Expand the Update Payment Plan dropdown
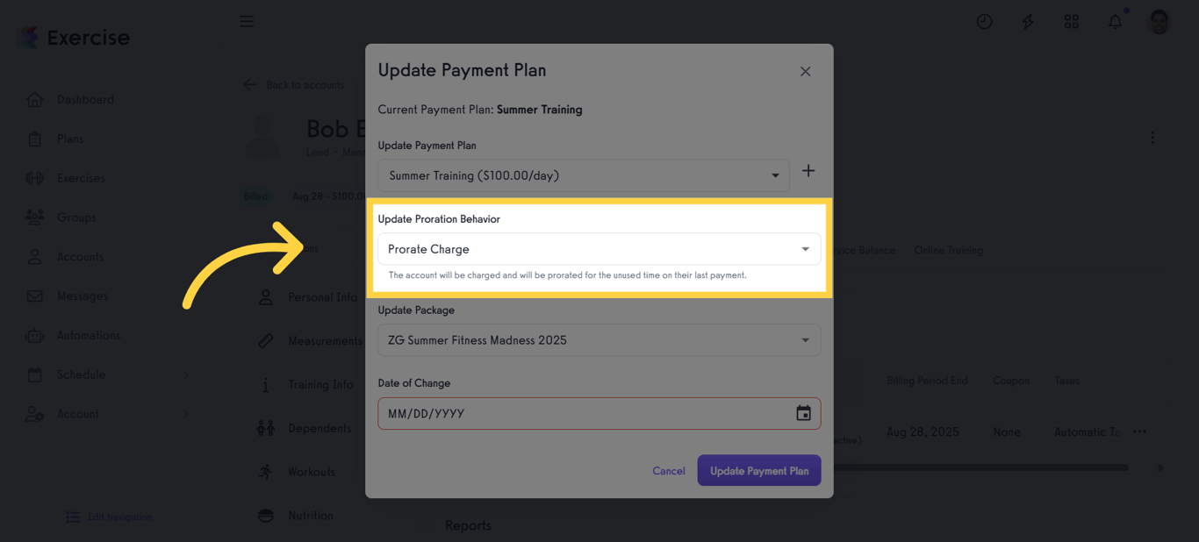The width and height of the screenshot is (1199, 542). point(583,175)
